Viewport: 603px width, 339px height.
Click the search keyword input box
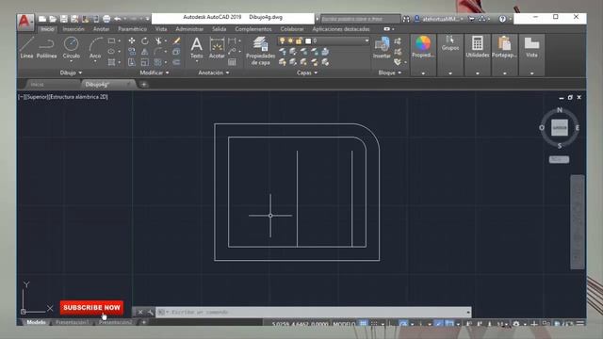point(360,19)
